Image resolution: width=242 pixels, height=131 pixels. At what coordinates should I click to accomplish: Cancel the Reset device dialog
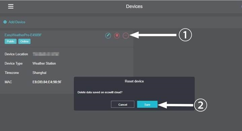123,104
